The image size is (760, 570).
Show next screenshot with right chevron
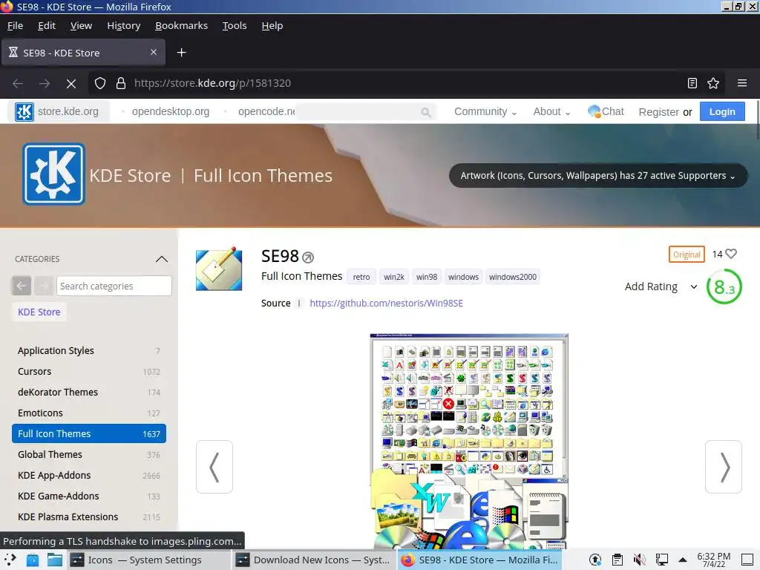pos(723,467)
